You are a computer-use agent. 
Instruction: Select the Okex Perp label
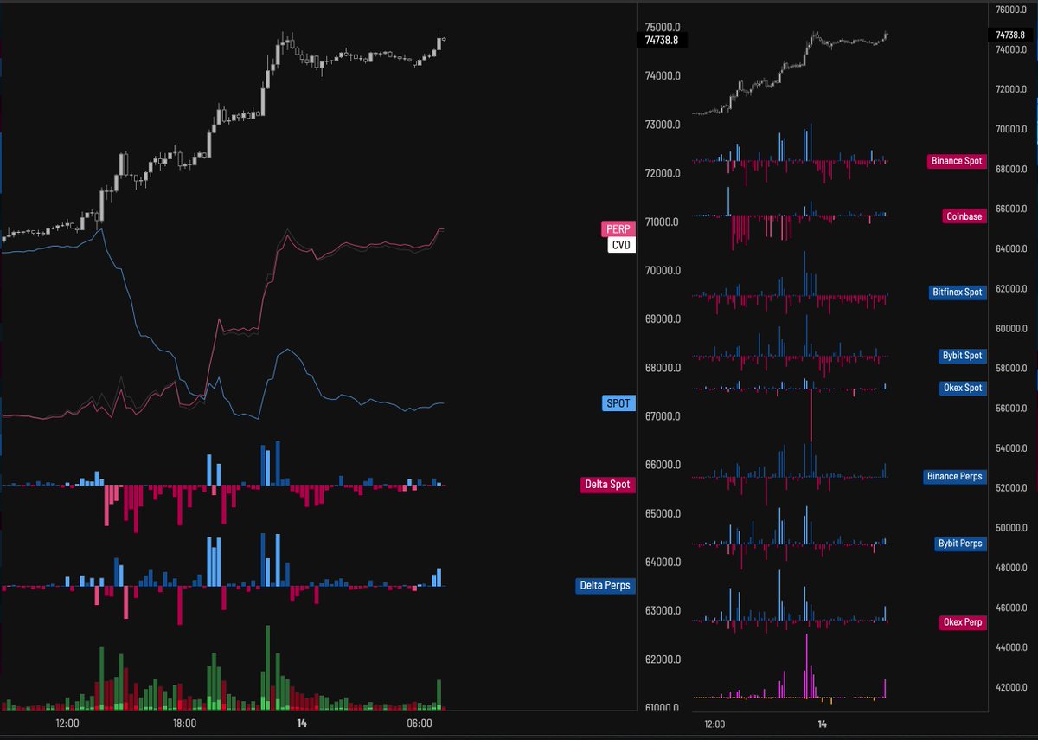(963, 622)
